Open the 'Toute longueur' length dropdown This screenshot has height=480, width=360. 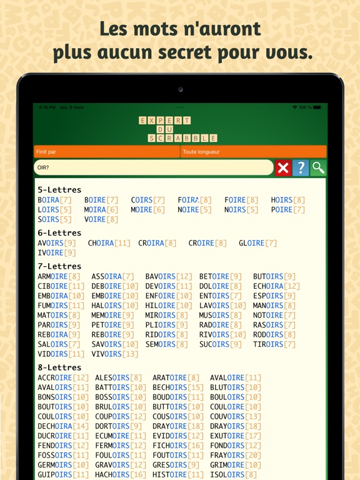click(x=254, y=151)
